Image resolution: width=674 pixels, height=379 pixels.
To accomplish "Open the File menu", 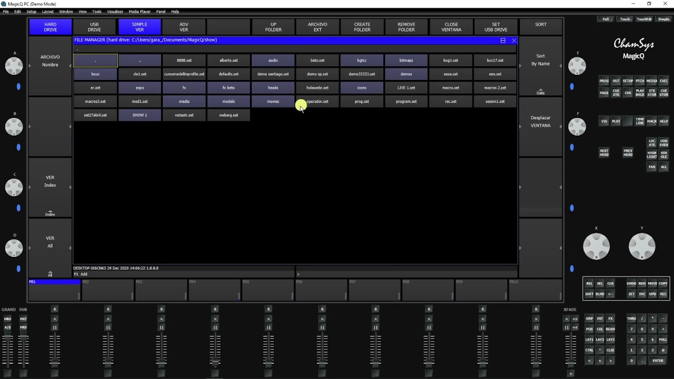I will pyautogui.click(x=6, y=12).
